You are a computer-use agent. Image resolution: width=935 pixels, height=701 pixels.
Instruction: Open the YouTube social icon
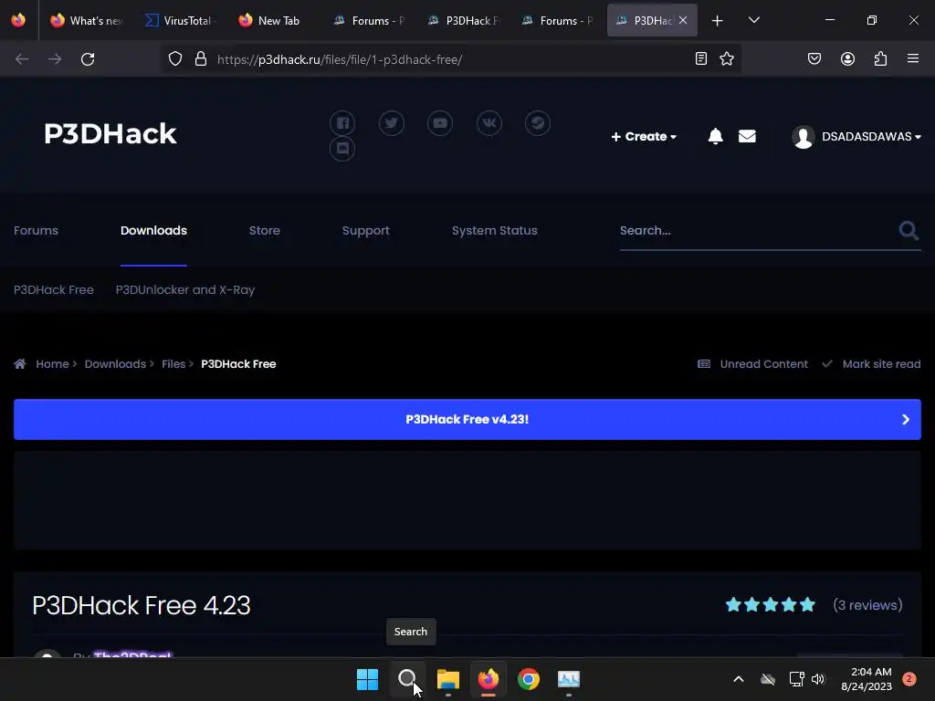click(440, 123)
